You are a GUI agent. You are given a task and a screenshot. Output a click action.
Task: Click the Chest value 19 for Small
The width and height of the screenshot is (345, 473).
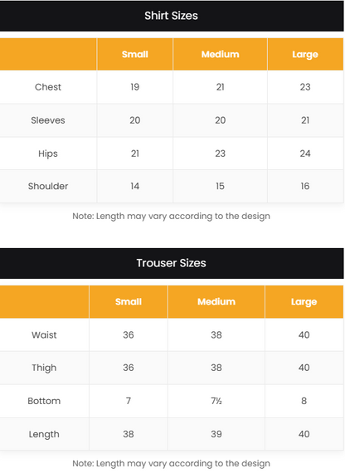135,87
